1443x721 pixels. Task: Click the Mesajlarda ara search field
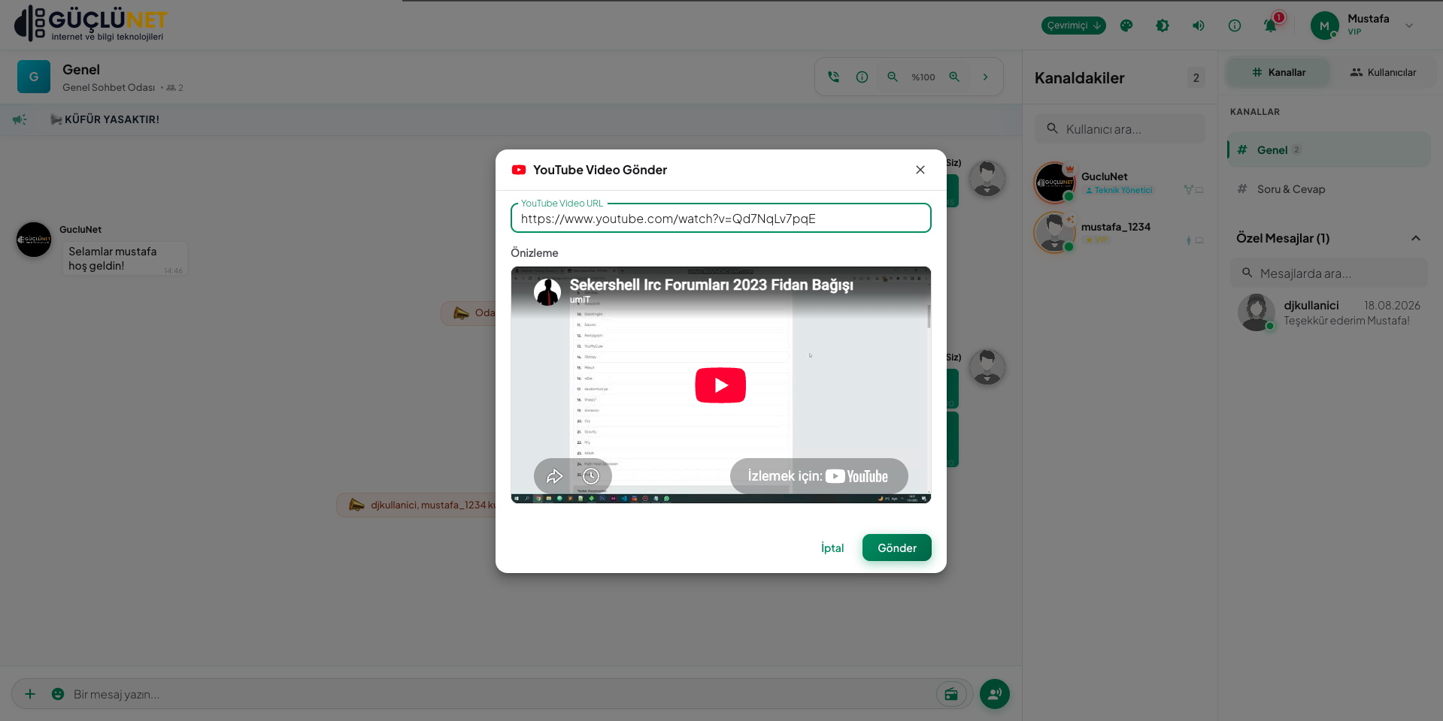tap(1329, 273)
